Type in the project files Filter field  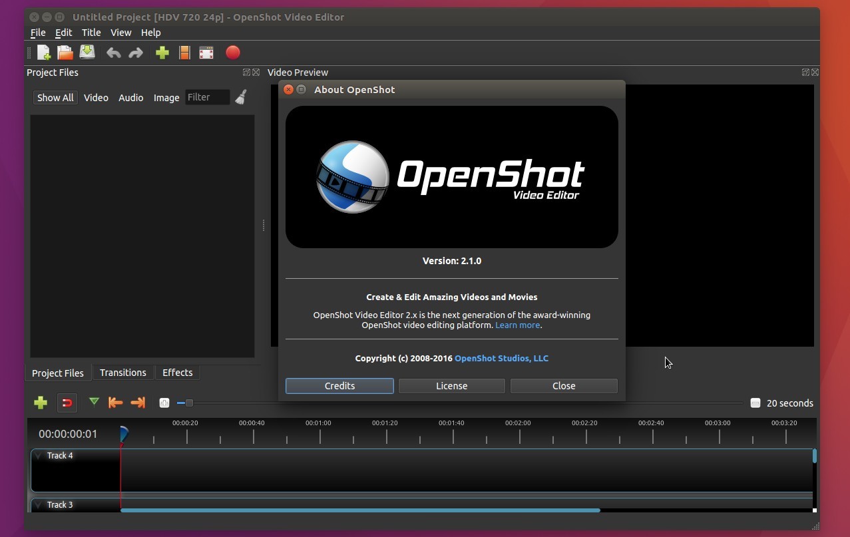click(207, 97)
